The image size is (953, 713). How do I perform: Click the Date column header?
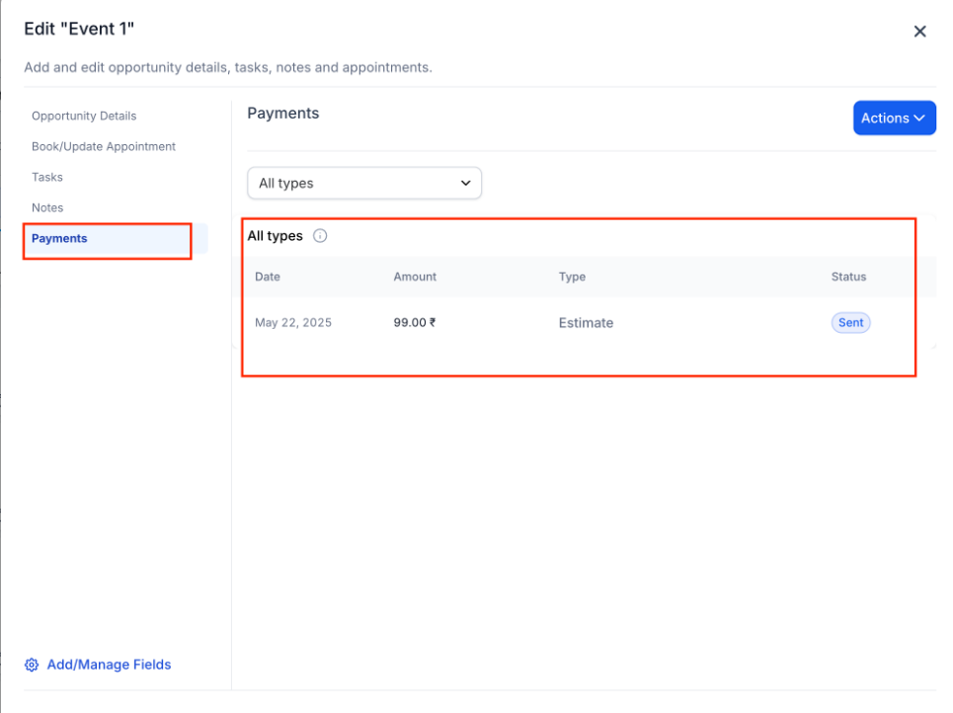pyautogui.click(x=268, y=277)
